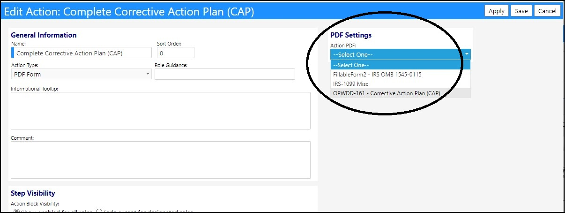The width and height of the screenshot is (565, 213).
Task: Open the Action Type dropdown arrow
Action: 148,74
